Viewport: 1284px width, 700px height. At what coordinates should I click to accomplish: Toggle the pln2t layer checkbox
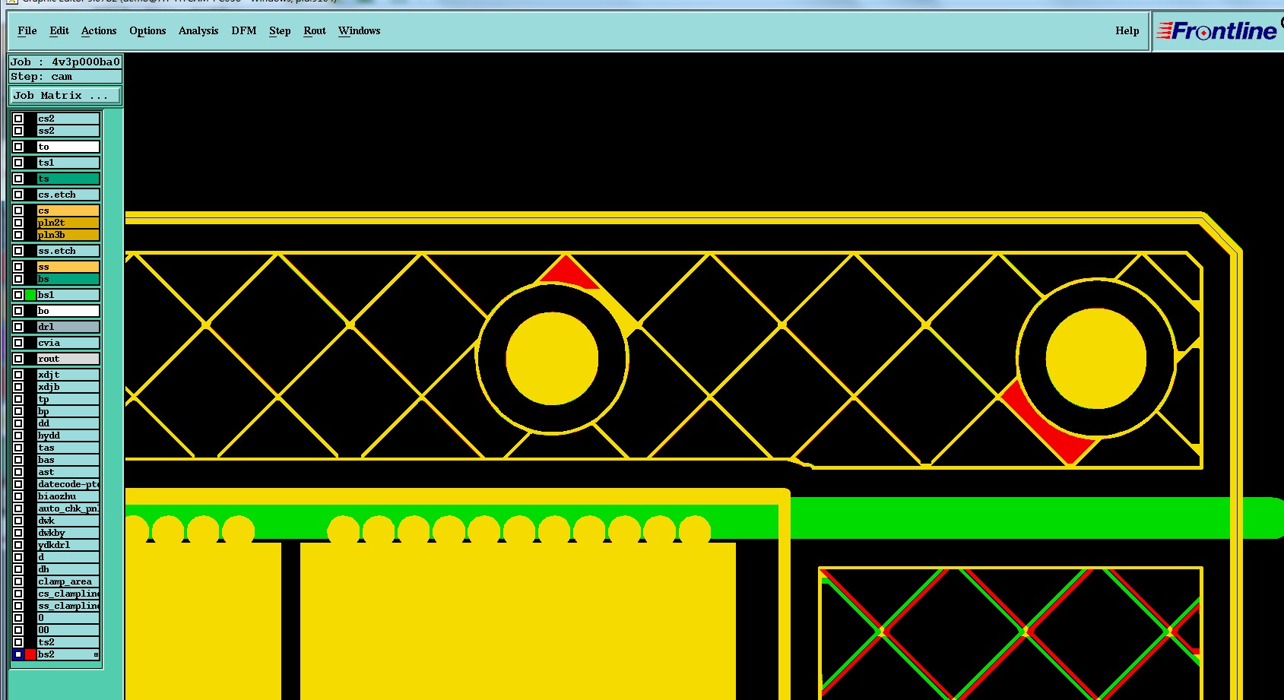pos(18,223)
